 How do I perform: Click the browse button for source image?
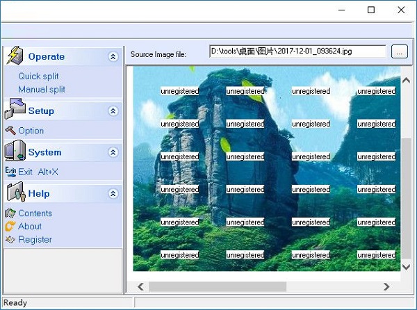[399, 51]
